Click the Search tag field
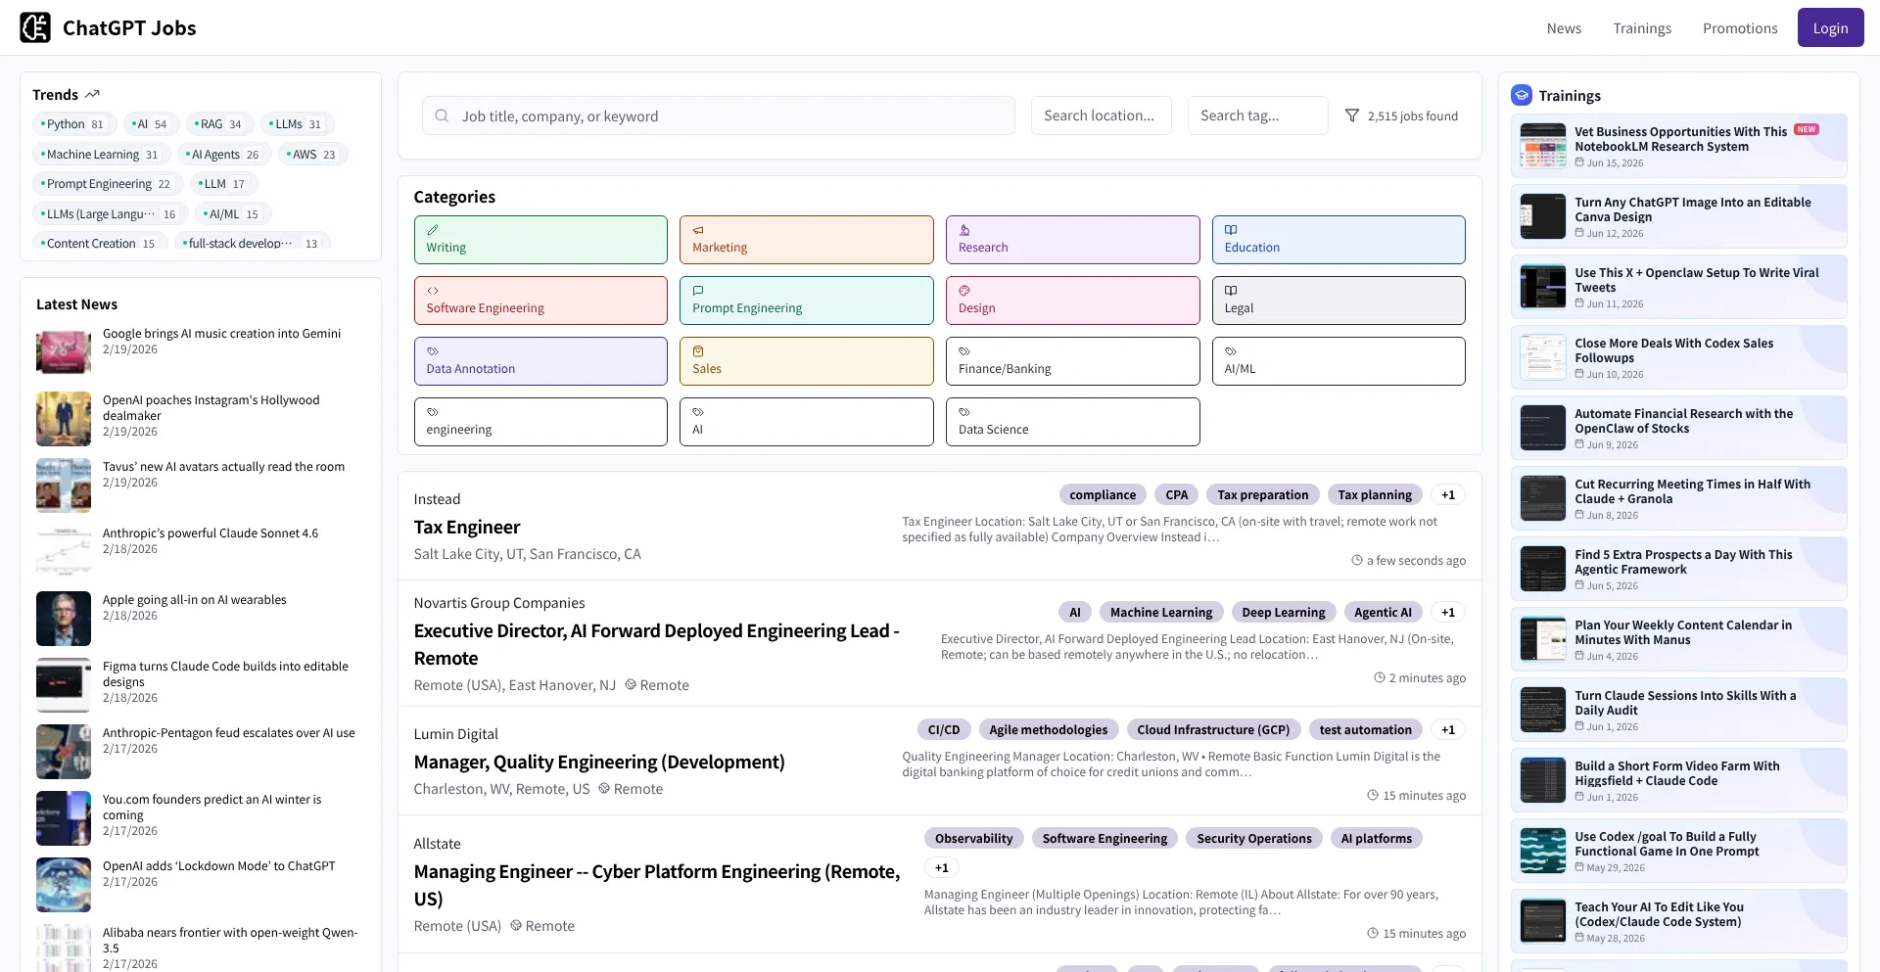1880x972 pixels. [1257, 116]
